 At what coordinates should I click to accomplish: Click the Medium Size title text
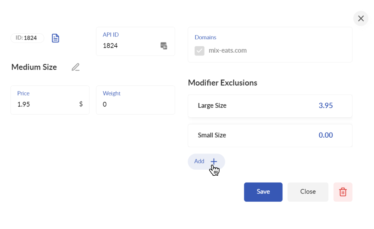pyautogui.click(x=34, y=67)
